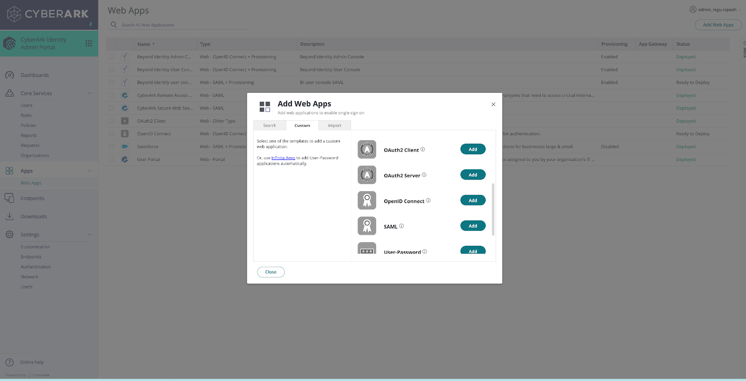Click the Apps sidebar icon
Image resolution: width=746 pixels, height=381 pixels.
point(9,171)
